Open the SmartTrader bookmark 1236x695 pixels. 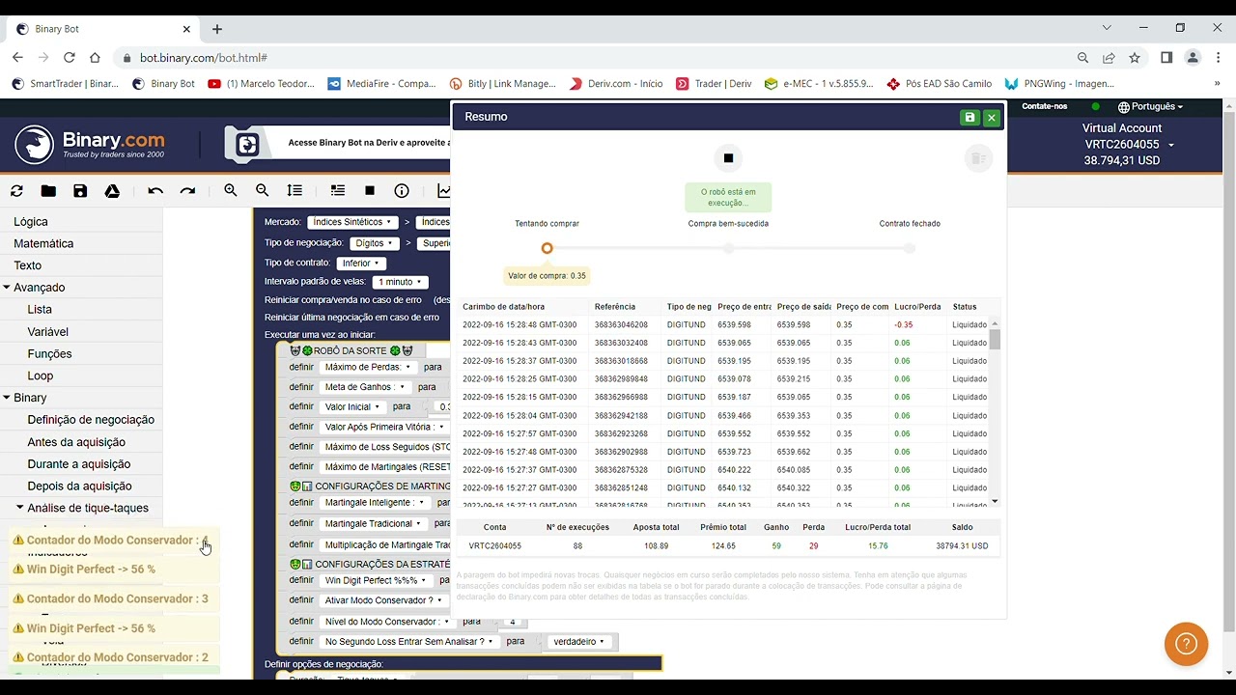(x=66, y=84)
